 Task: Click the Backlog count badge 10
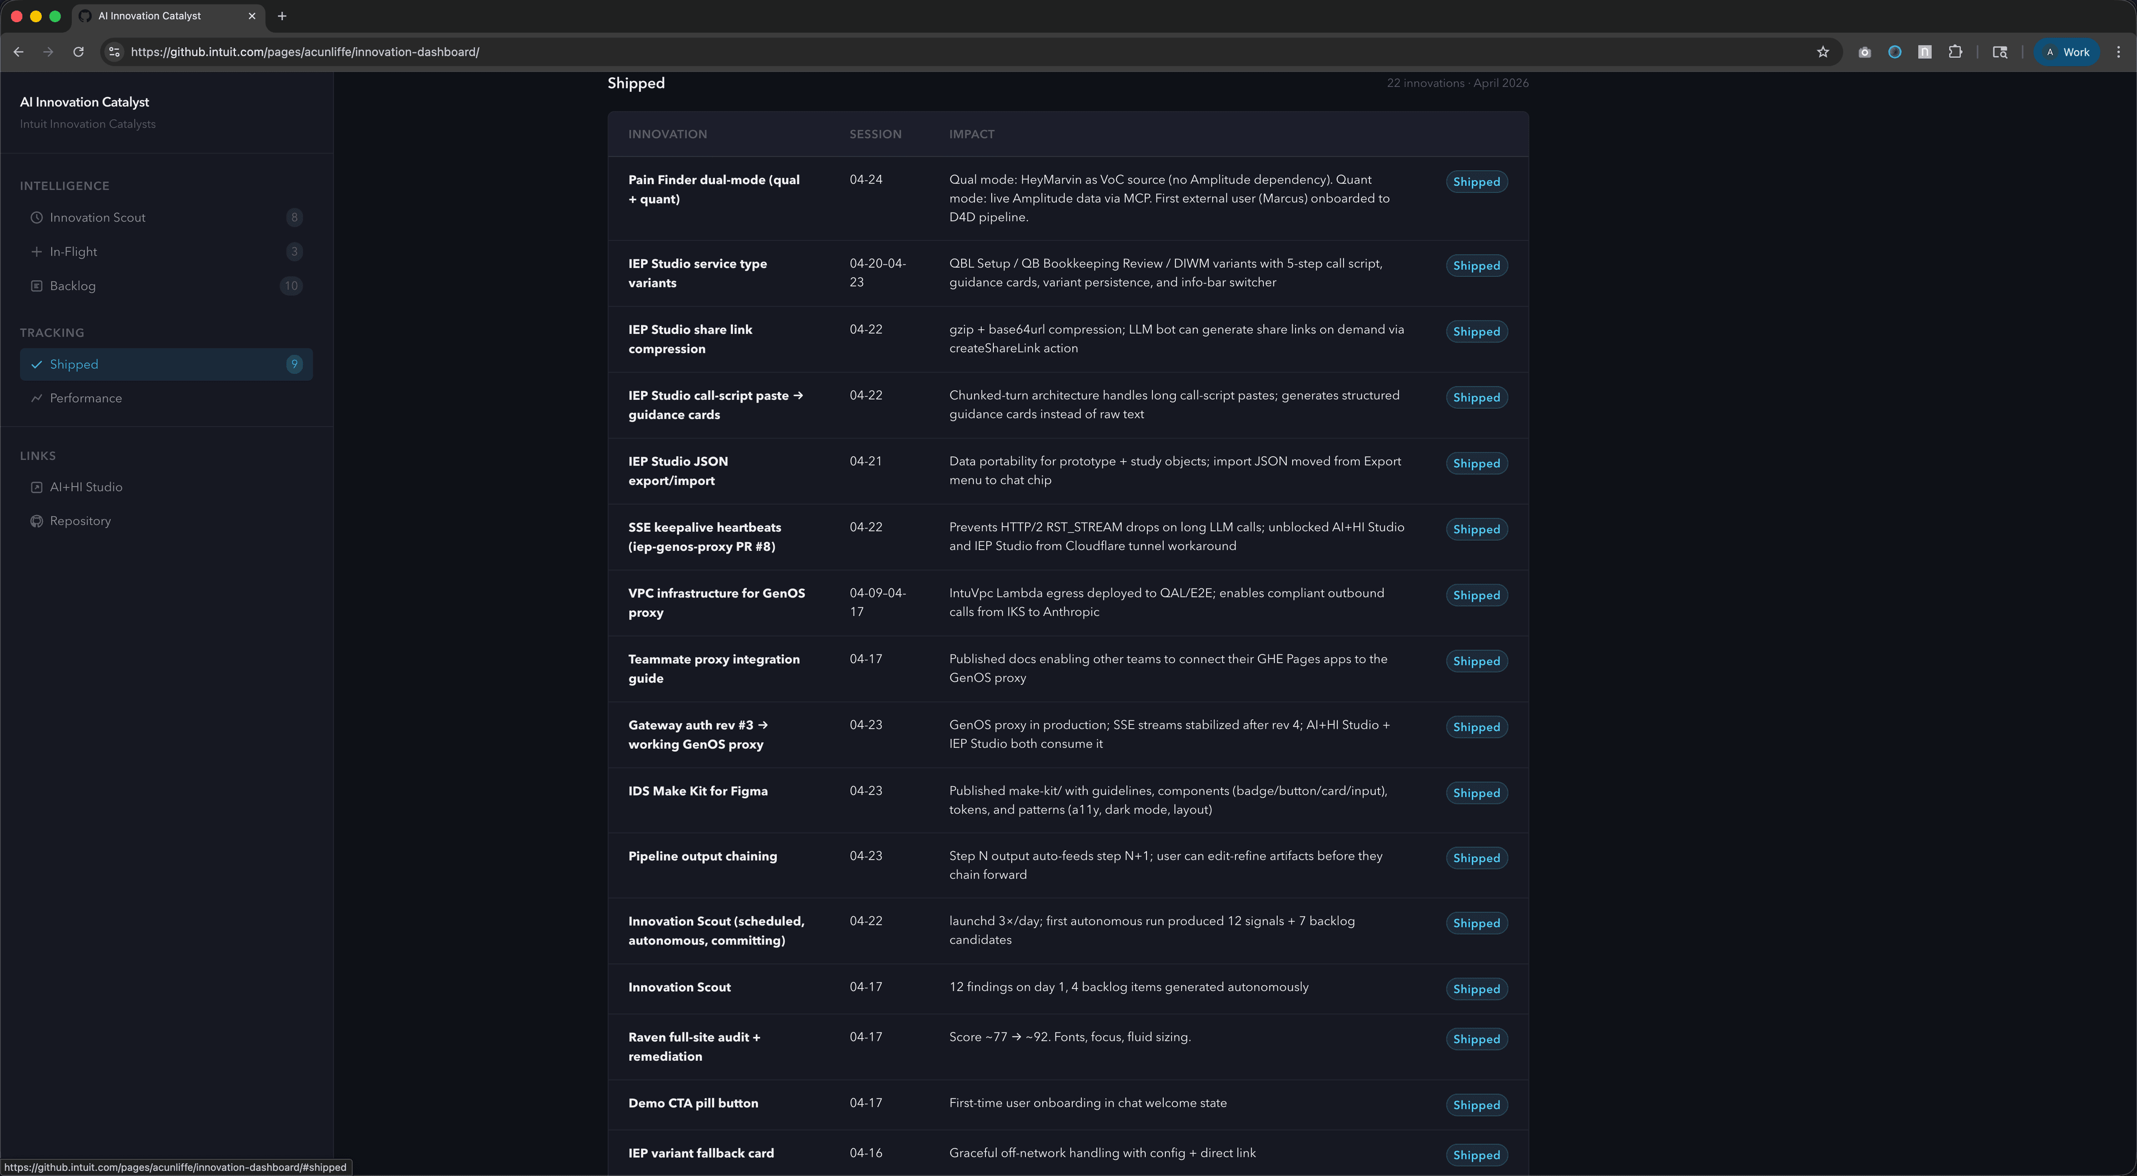[x=290, y=285]
